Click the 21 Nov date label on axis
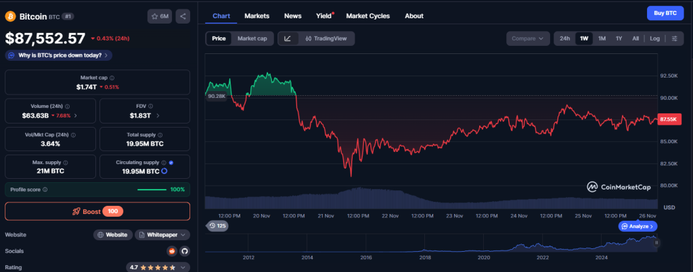693x272 pixels. 326,216
